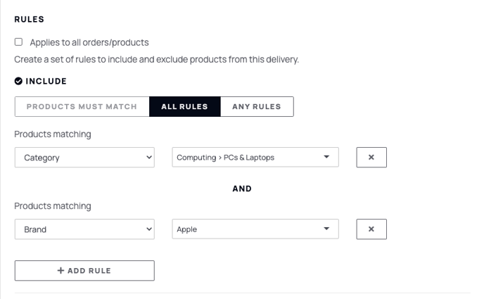Click the ADD RULE button
This screenshot has height=299, width=484.
tap(84, 271)
